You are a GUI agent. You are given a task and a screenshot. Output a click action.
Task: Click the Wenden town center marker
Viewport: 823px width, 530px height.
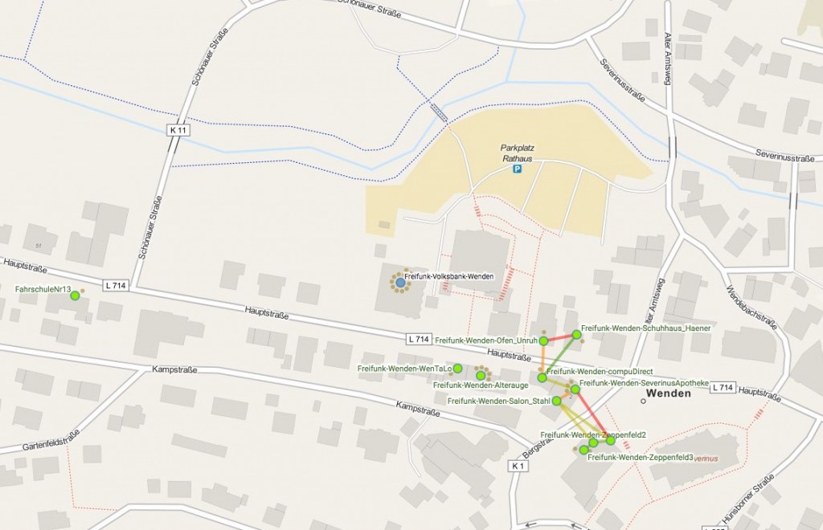[x=644, y=402]
